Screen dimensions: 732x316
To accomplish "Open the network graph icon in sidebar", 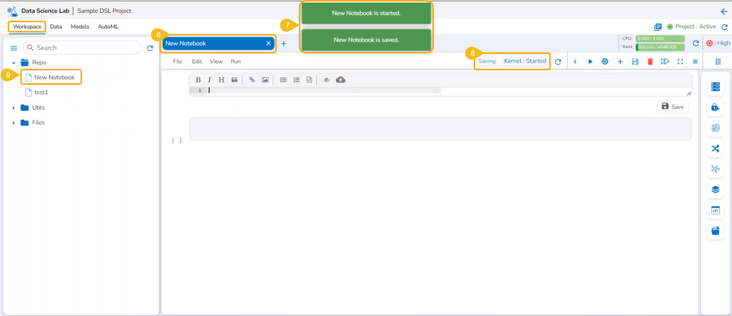I will pos(716,169).
